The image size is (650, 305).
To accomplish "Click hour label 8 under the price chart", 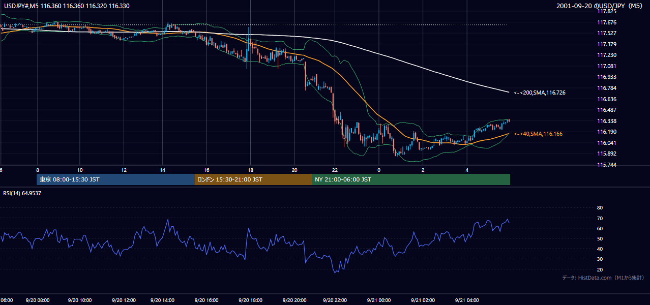I will click(x=37, y=170).
